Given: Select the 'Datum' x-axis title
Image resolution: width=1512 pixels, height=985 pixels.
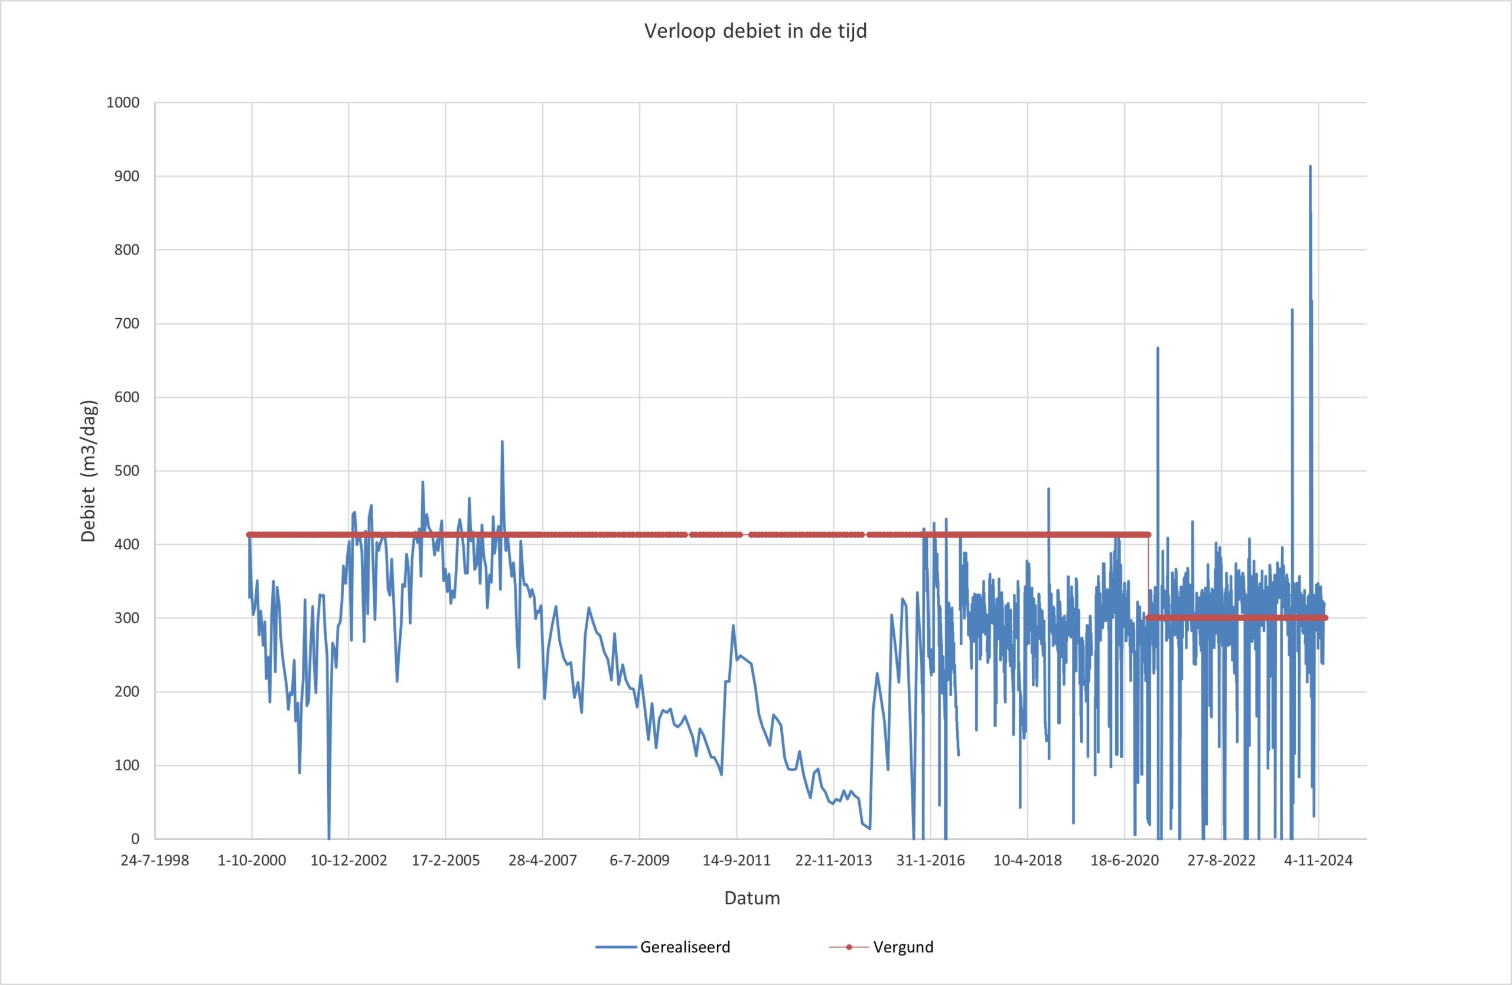Looking at the screenshot, I should click(x=751, y=898).
